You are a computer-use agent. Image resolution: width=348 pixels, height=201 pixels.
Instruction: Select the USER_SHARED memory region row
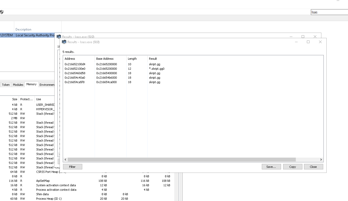coord(27,105)
